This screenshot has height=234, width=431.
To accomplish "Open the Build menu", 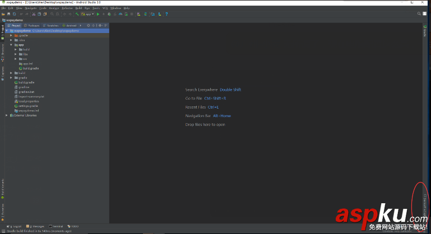I will pyautogui.click(x=78, y=8).
